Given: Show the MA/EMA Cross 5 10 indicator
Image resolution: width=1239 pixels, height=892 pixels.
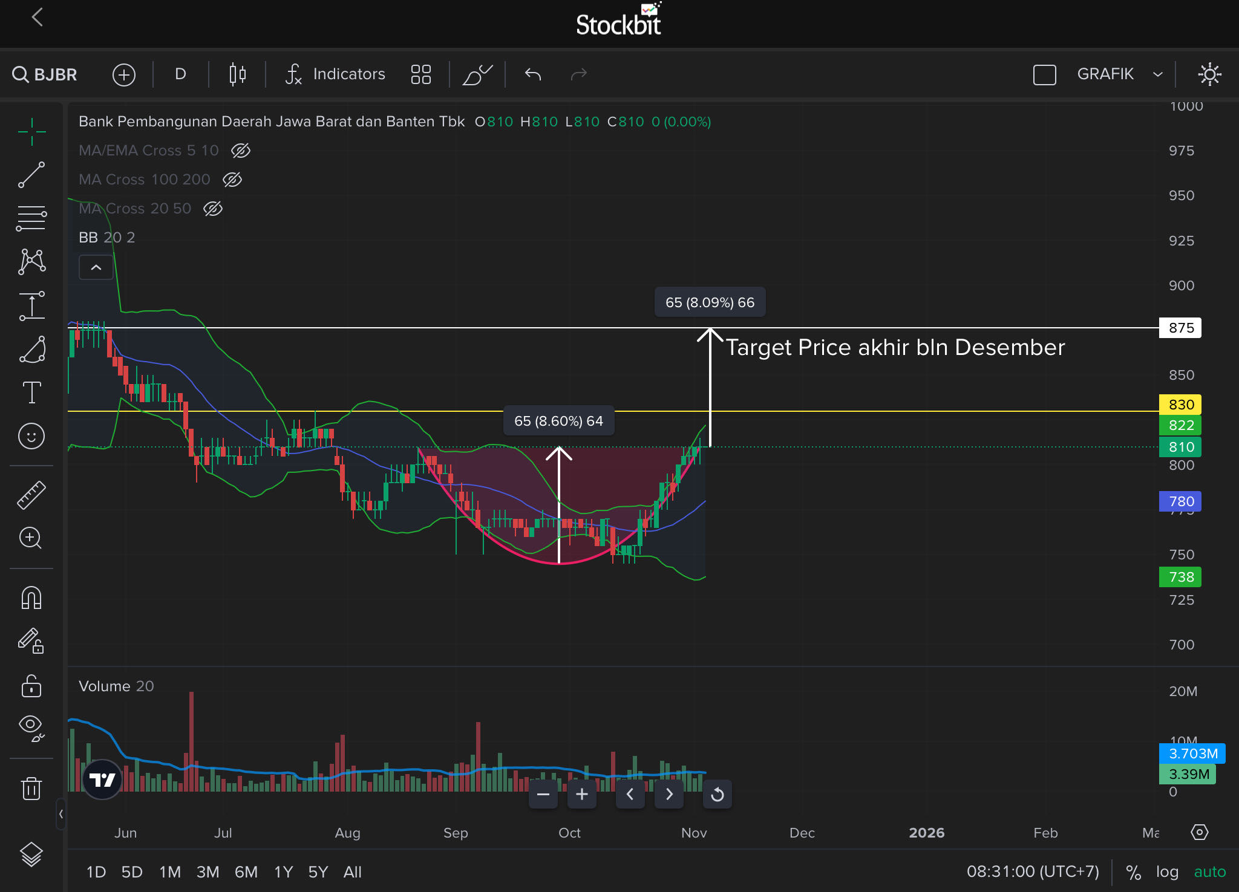Looking at the screenshot, I should 241,151.
